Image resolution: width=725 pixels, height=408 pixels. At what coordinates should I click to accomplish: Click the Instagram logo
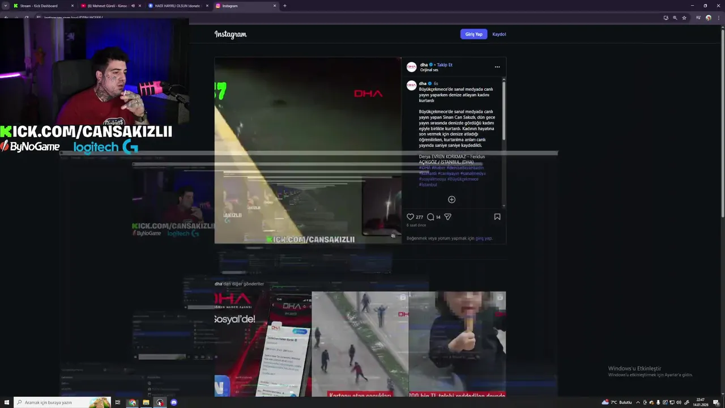(231, 34)
